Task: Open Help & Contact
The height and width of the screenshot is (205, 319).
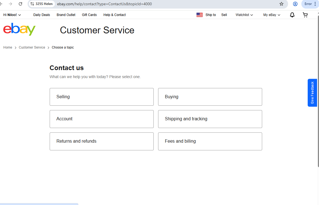Action: 115,15
